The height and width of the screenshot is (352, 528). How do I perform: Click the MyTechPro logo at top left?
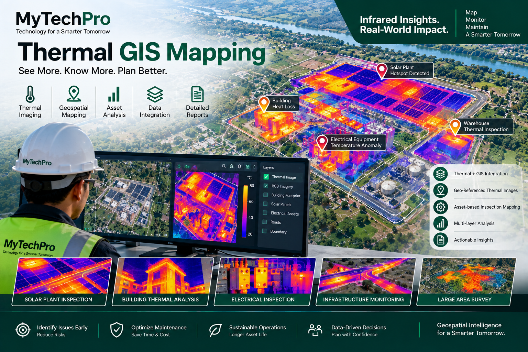point(63,22)
